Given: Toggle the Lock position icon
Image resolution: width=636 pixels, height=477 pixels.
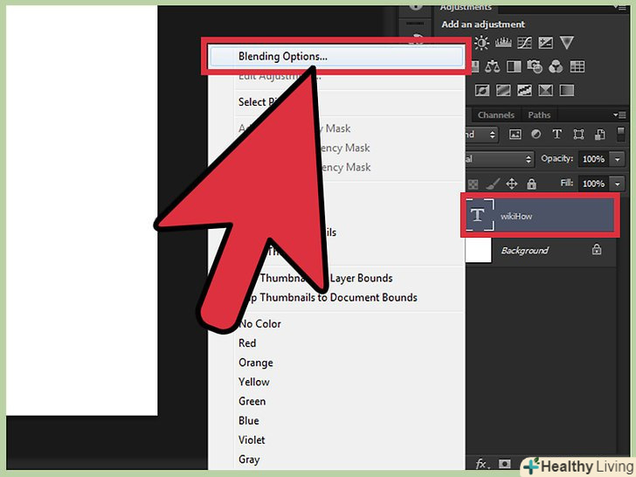Looking at the screenshot, I should click(x=512, y=183).
